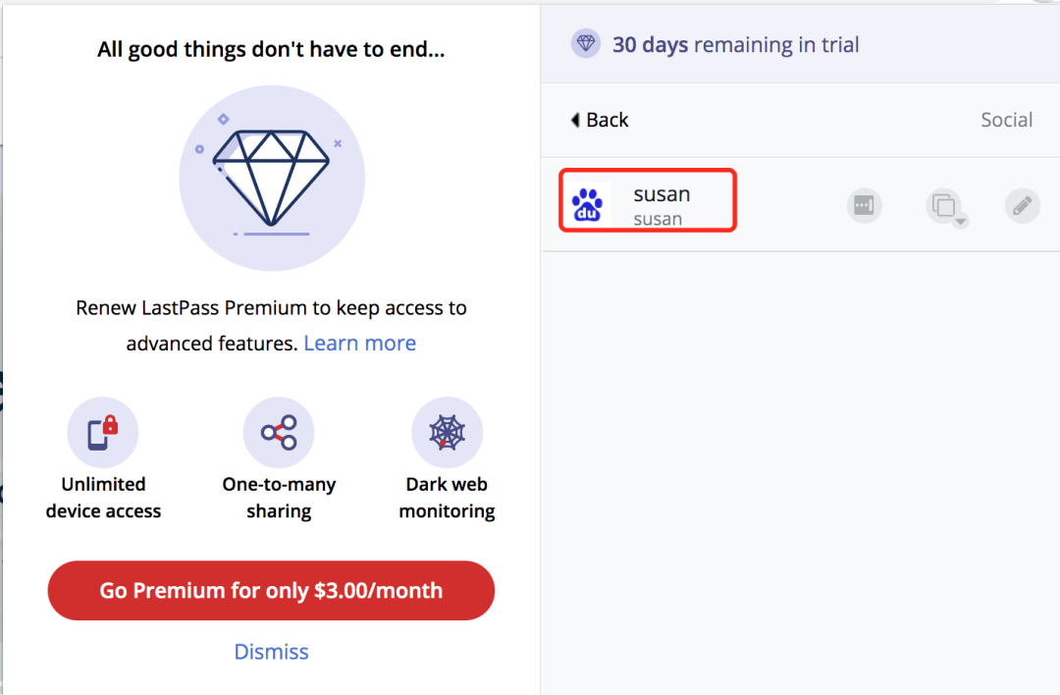1060x695 pixels.
Task: Select the susan account name
Action: (662, 194)
